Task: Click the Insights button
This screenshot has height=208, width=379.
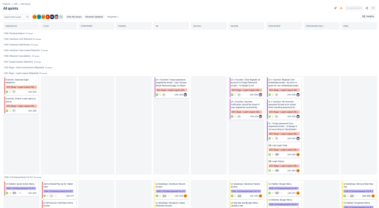Action: 368,16
